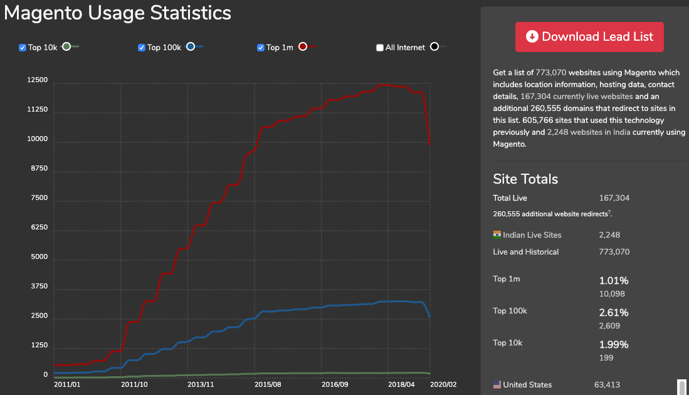
Task: Select United States in the country list
Action: 527,384
